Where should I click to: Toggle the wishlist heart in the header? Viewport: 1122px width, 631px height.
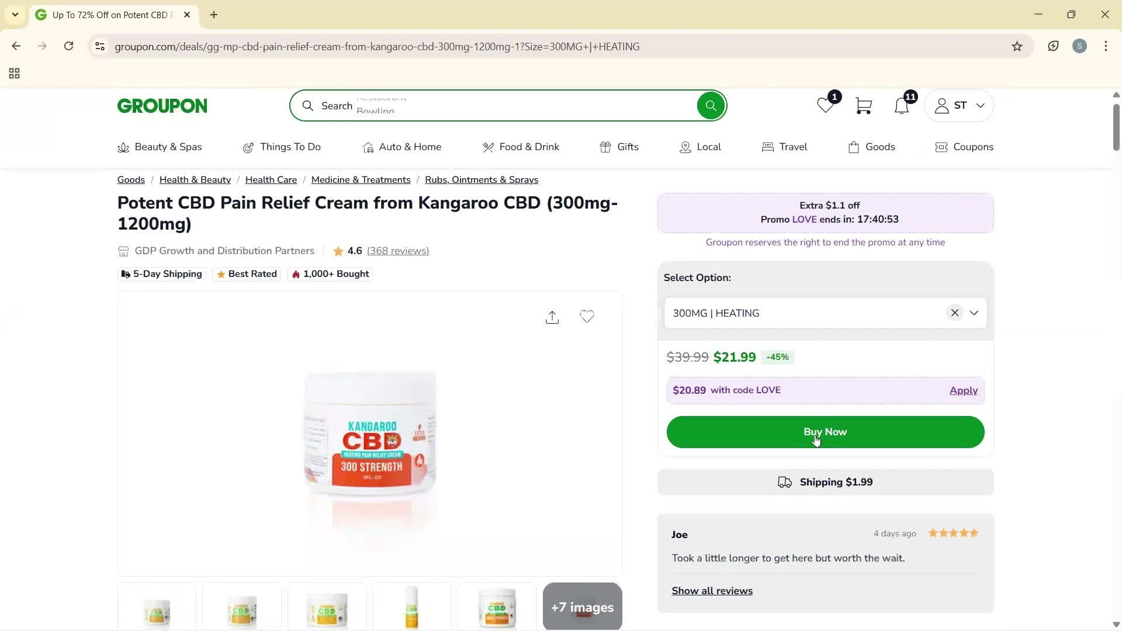825,106
